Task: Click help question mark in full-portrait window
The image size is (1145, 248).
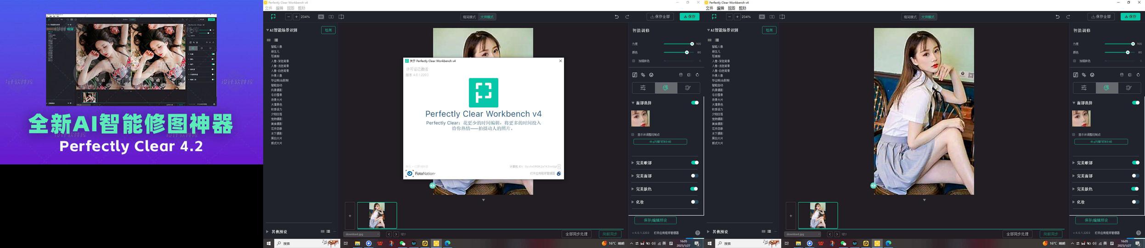Action: click(x=1138, y=233)
